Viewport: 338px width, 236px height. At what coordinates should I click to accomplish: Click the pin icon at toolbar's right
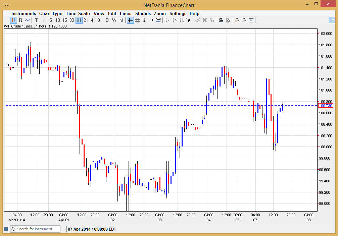tap(332, 20)
